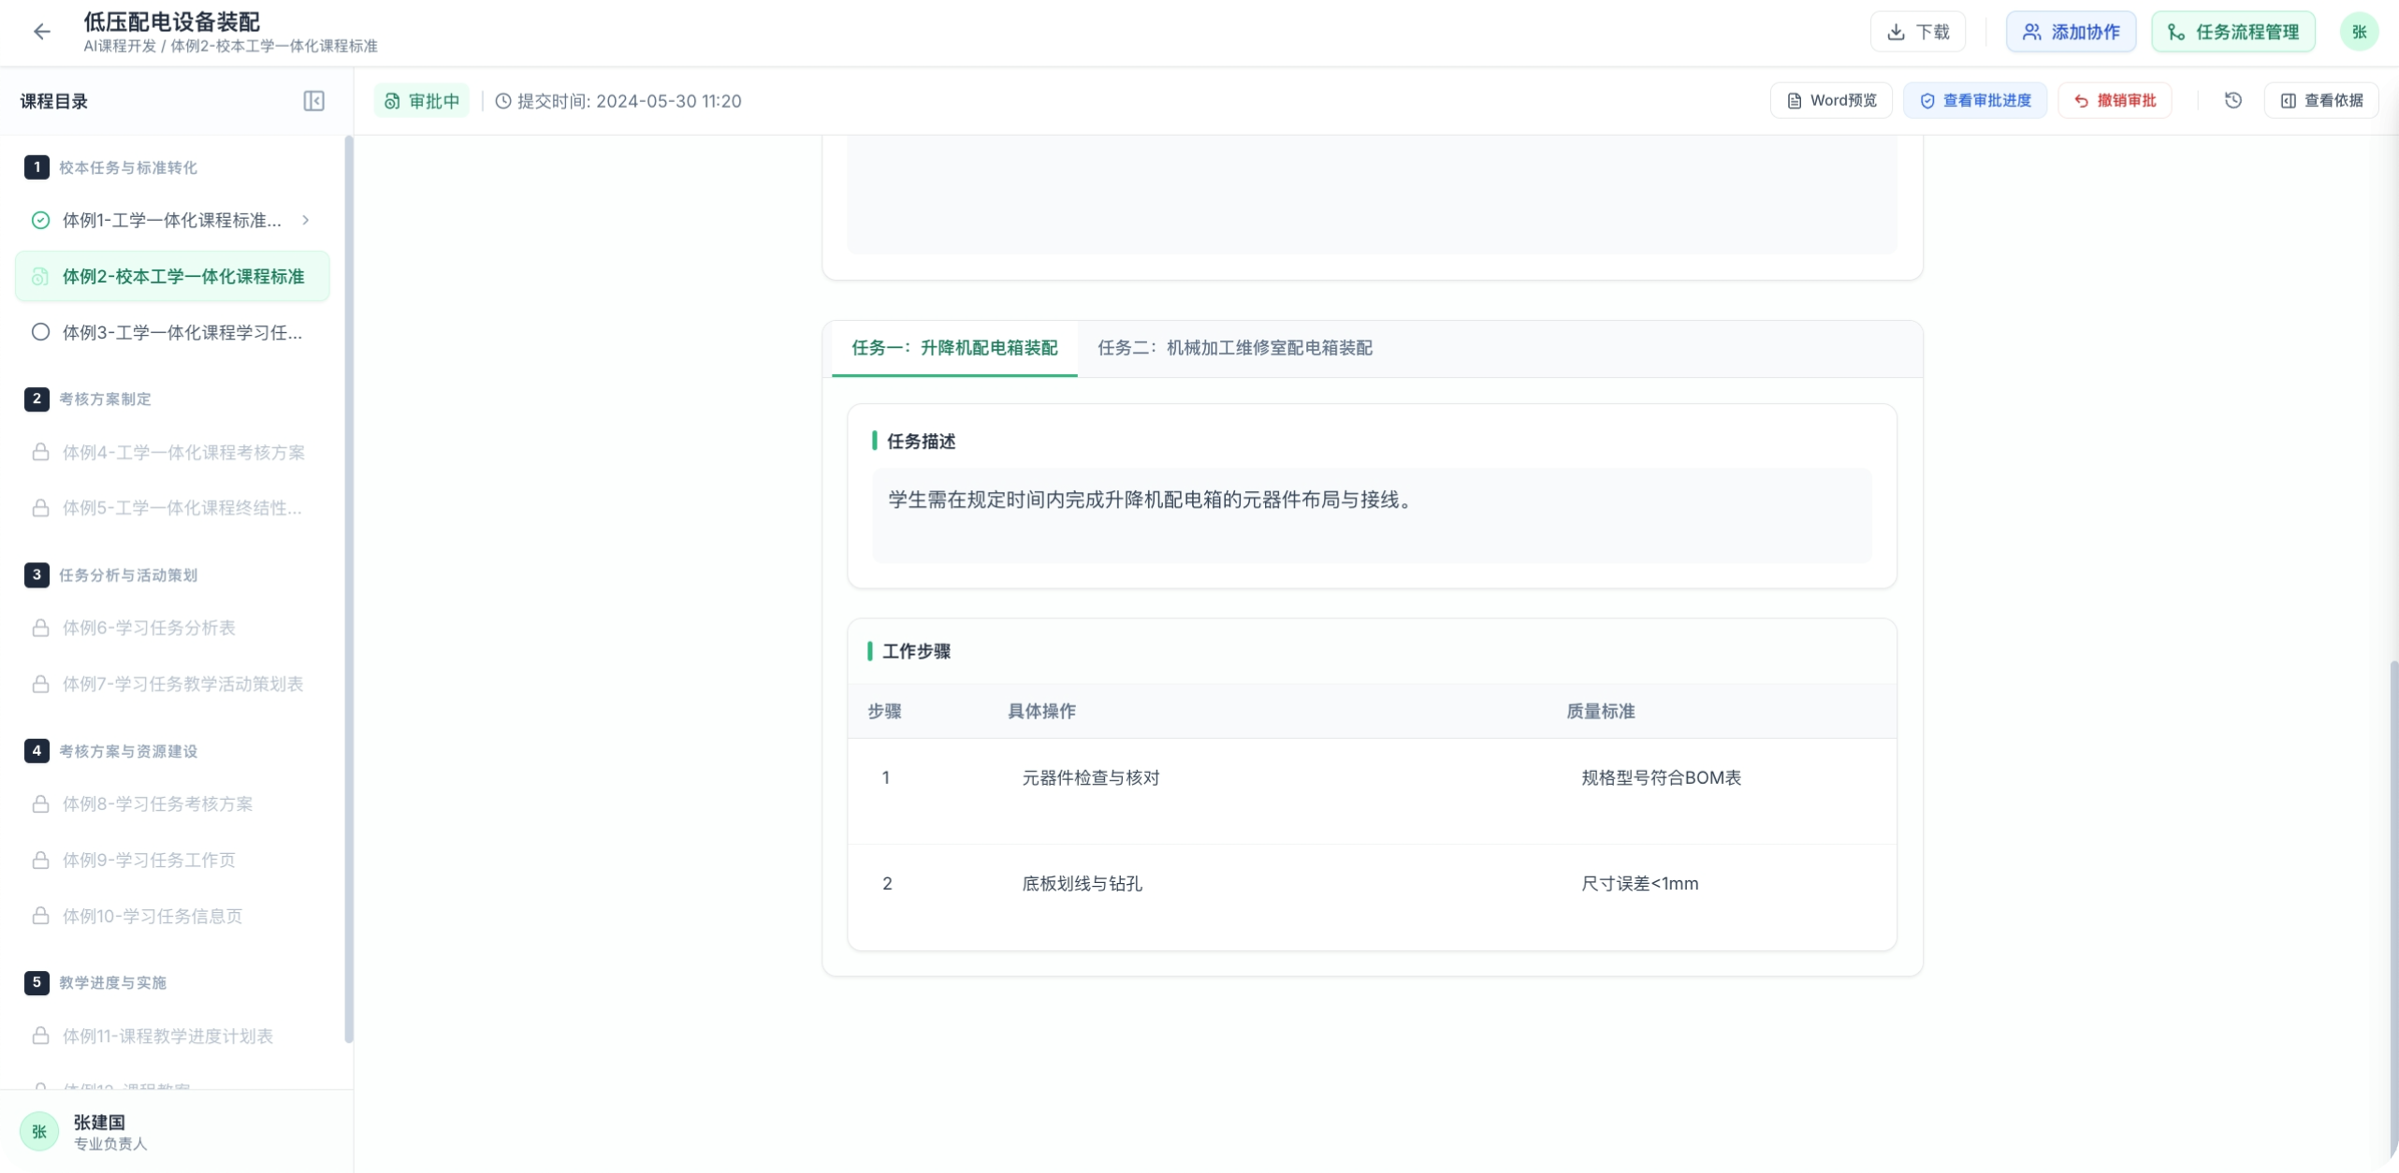
Task: Switch to 任务二：机械加工维修室配电箱装配 tab
Action: click(1234, 348)
